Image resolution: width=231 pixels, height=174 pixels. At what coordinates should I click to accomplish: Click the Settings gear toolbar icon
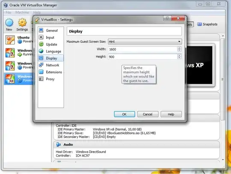[22, 23]
